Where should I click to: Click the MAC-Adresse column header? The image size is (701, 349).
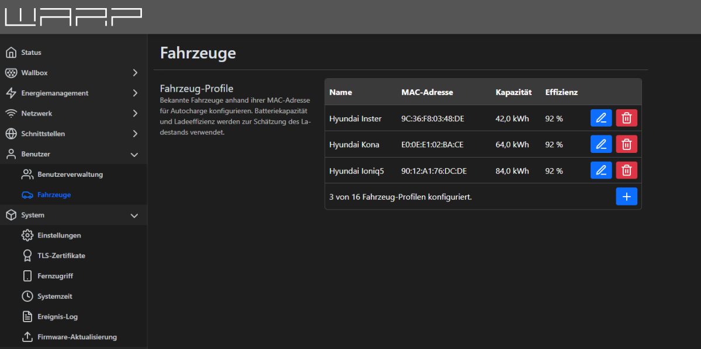click(x=427, y=92)
